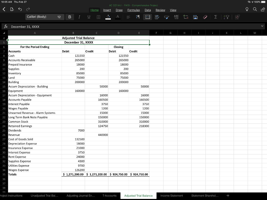Apply the fill color bucket

click(x=108, y=17)
